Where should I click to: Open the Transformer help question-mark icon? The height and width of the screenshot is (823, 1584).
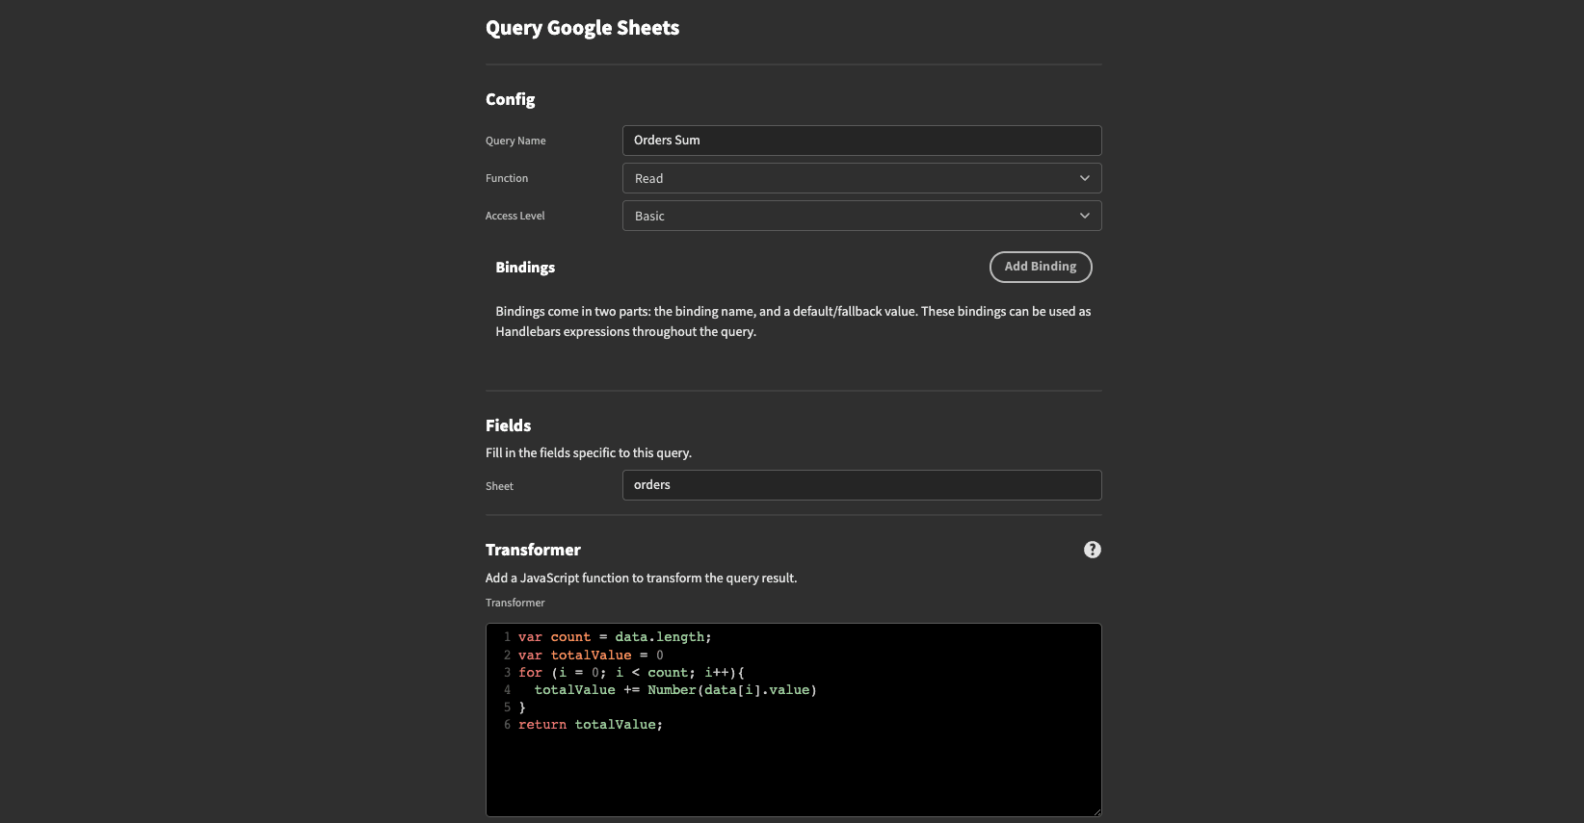[1092, 550]
